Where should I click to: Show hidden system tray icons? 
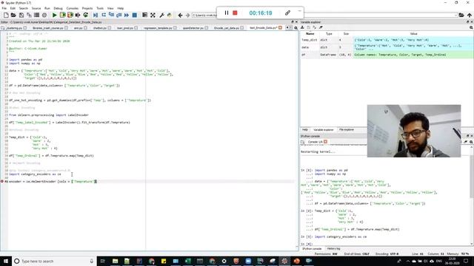point(408,261)
